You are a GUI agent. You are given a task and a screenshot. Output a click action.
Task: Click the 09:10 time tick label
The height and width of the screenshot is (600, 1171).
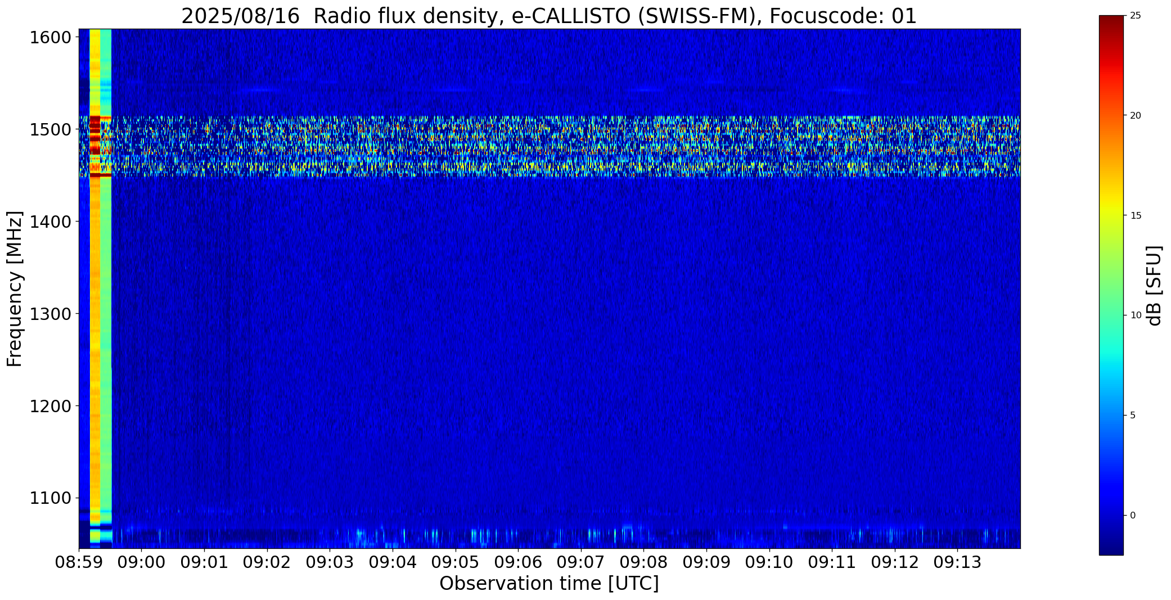point(769,562)
